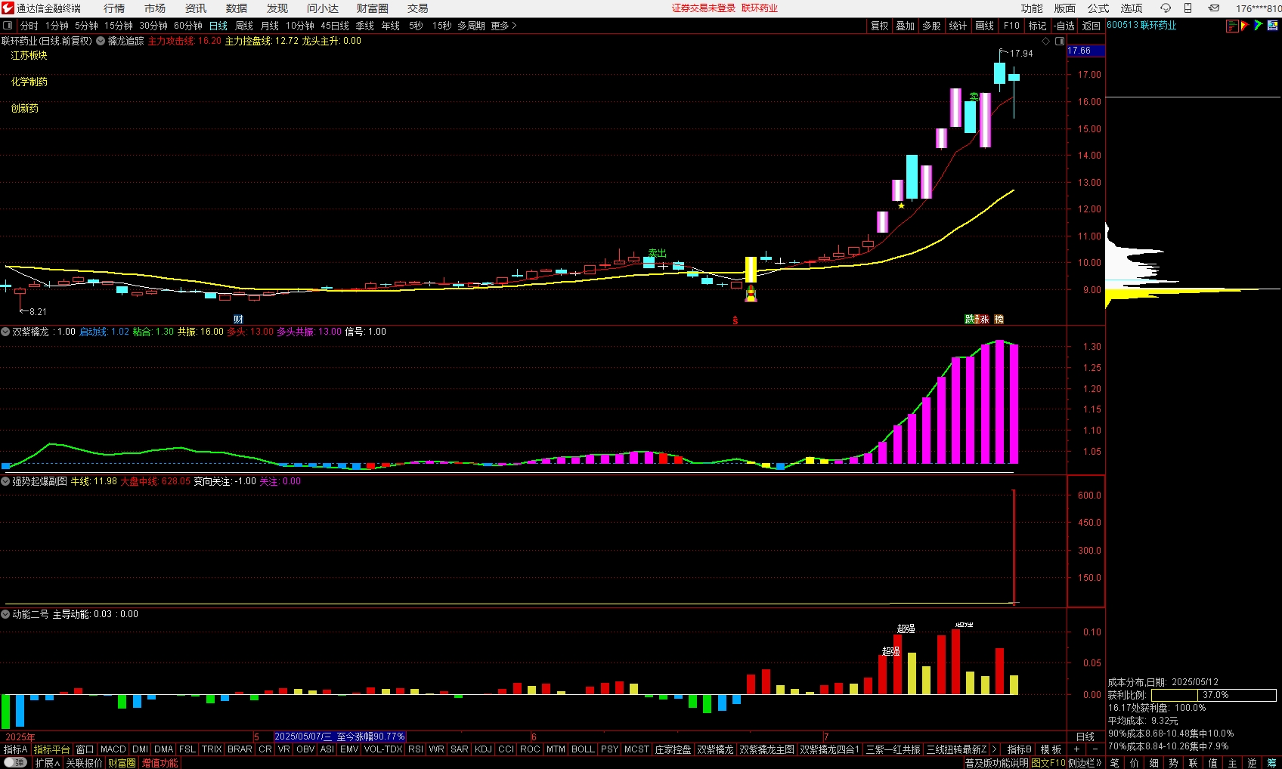Open the 交易 menu

coord(418,8)
